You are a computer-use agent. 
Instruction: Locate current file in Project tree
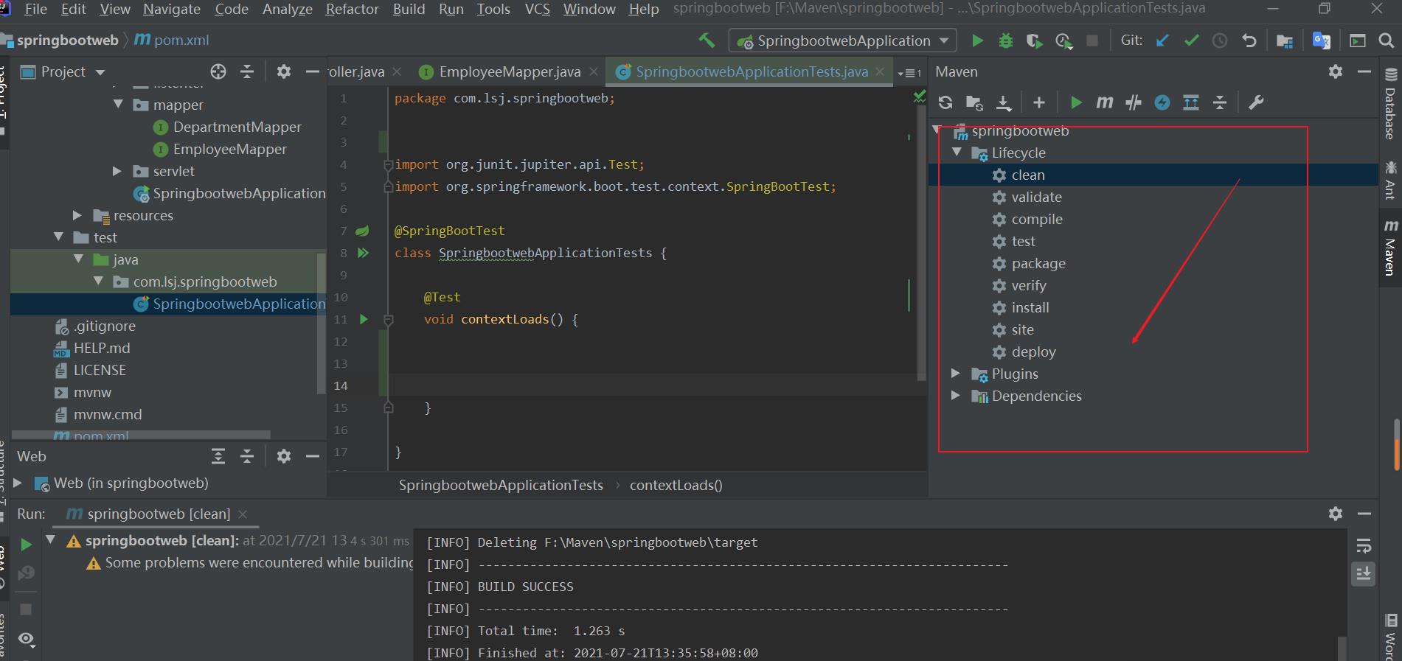click(218, 71)
